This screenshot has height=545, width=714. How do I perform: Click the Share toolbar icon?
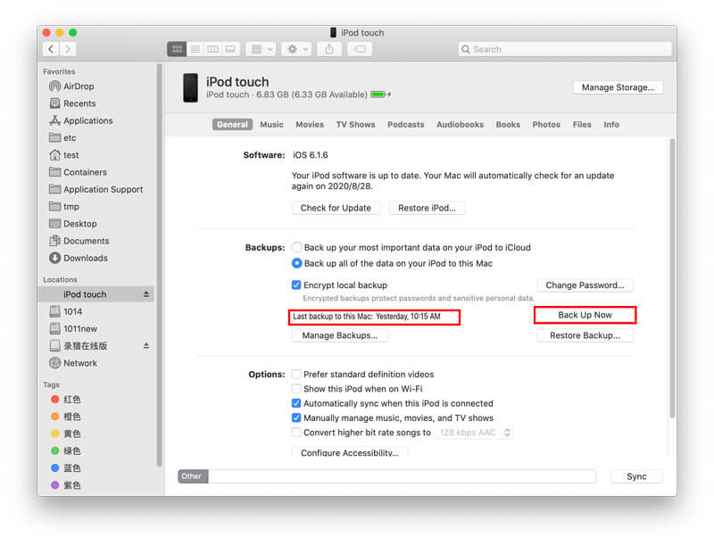[329, 49]
